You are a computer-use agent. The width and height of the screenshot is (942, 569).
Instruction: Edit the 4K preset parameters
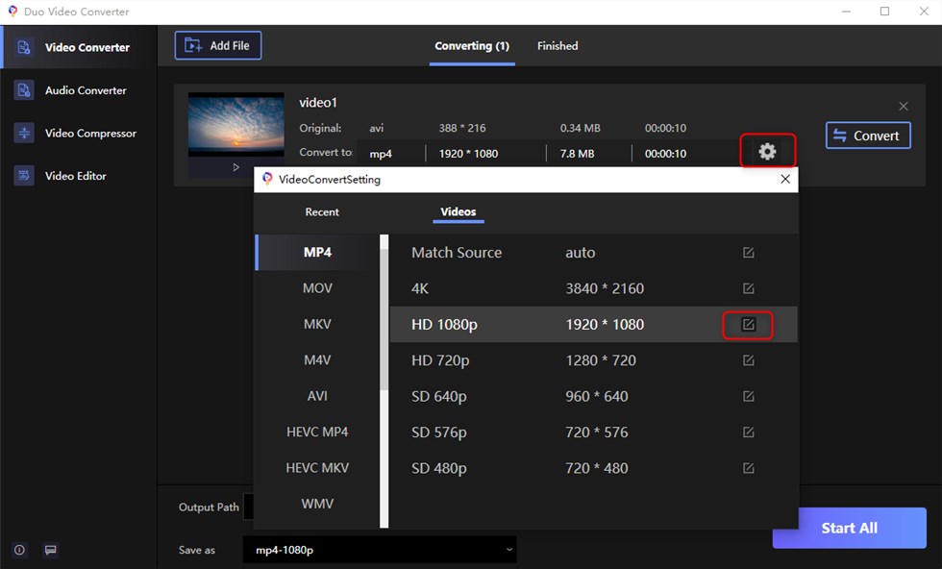point(748,288)
